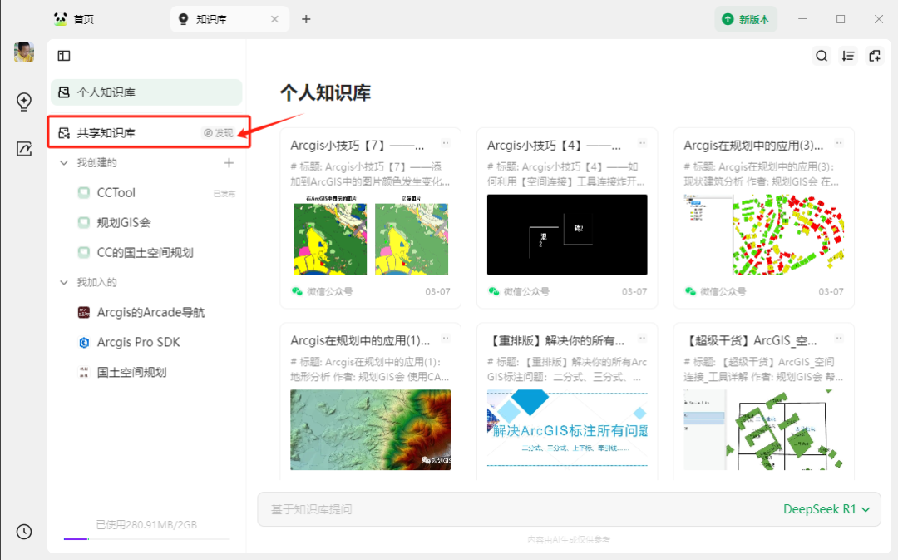Click the question input field at the bottom

[499, 508]
